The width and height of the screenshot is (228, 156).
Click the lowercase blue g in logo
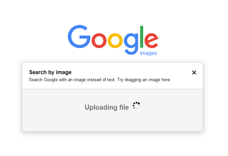click(131, 44)
